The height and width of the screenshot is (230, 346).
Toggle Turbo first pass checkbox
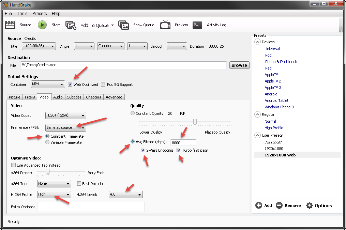point(179,150)
